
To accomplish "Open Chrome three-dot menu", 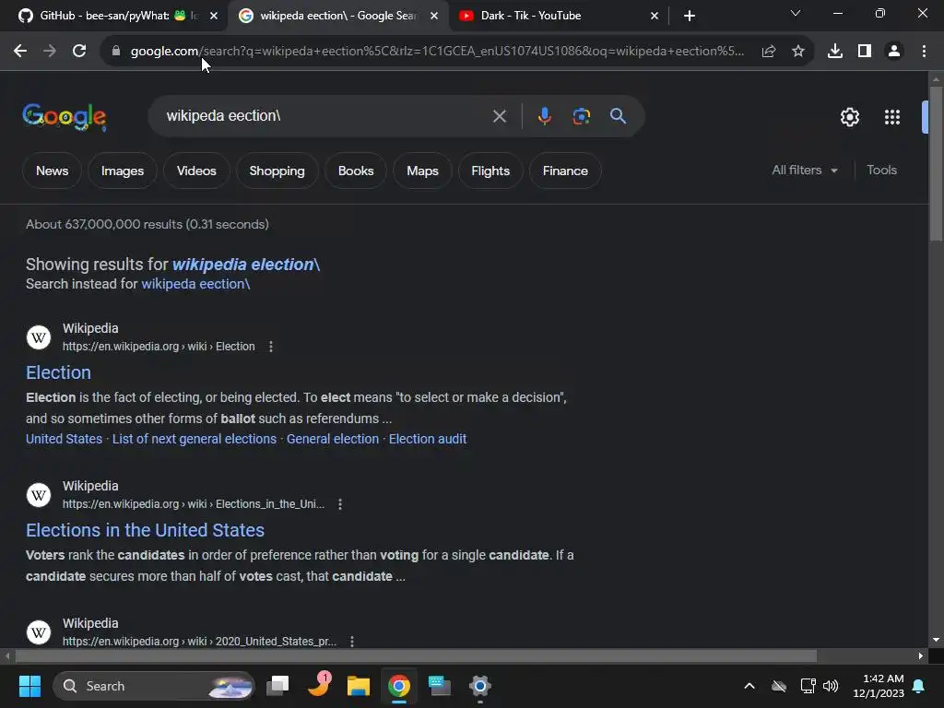I will click(x=924, y=52).
